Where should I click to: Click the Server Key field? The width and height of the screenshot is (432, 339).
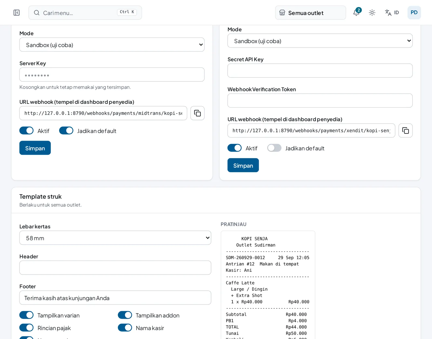[112, 75]
